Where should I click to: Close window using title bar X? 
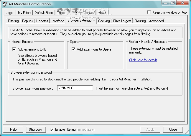point(182,3)
